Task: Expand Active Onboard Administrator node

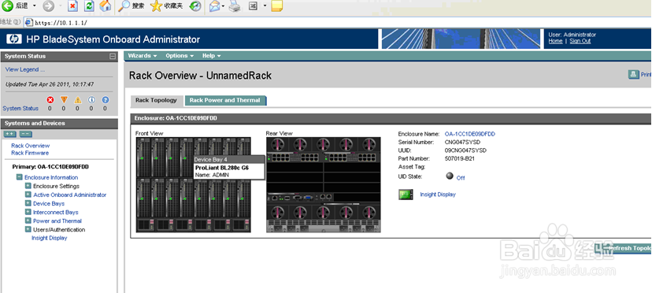Action: [28, 195]
